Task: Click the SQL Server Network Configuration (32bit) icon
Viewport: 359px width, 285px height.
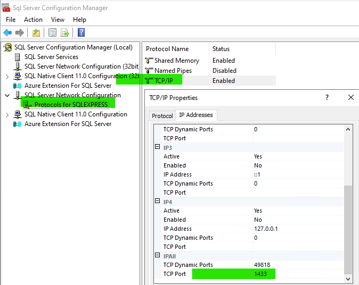Action: [x=18, y=66]
